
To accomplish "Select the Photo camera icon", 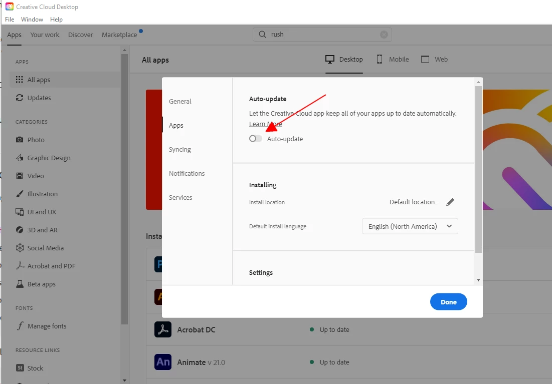I will pos(20,140).
